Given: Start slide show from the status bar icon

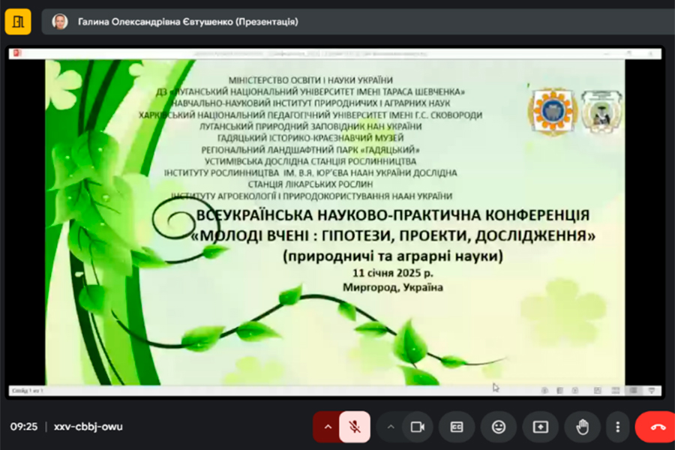Looking at the screenshot, I should click(x=651, y=391).
